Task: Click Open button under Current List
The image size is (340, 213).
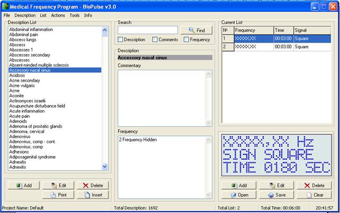Action: [x=236, y=195]
